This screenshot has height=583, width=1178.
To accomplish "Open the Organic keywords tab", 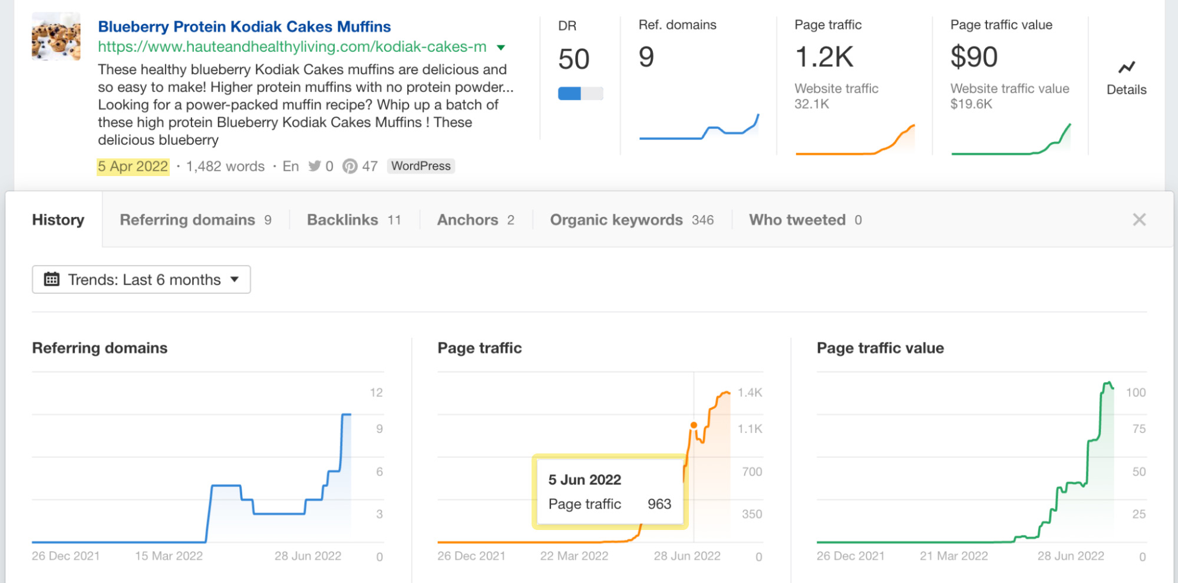I will [616, 220].
